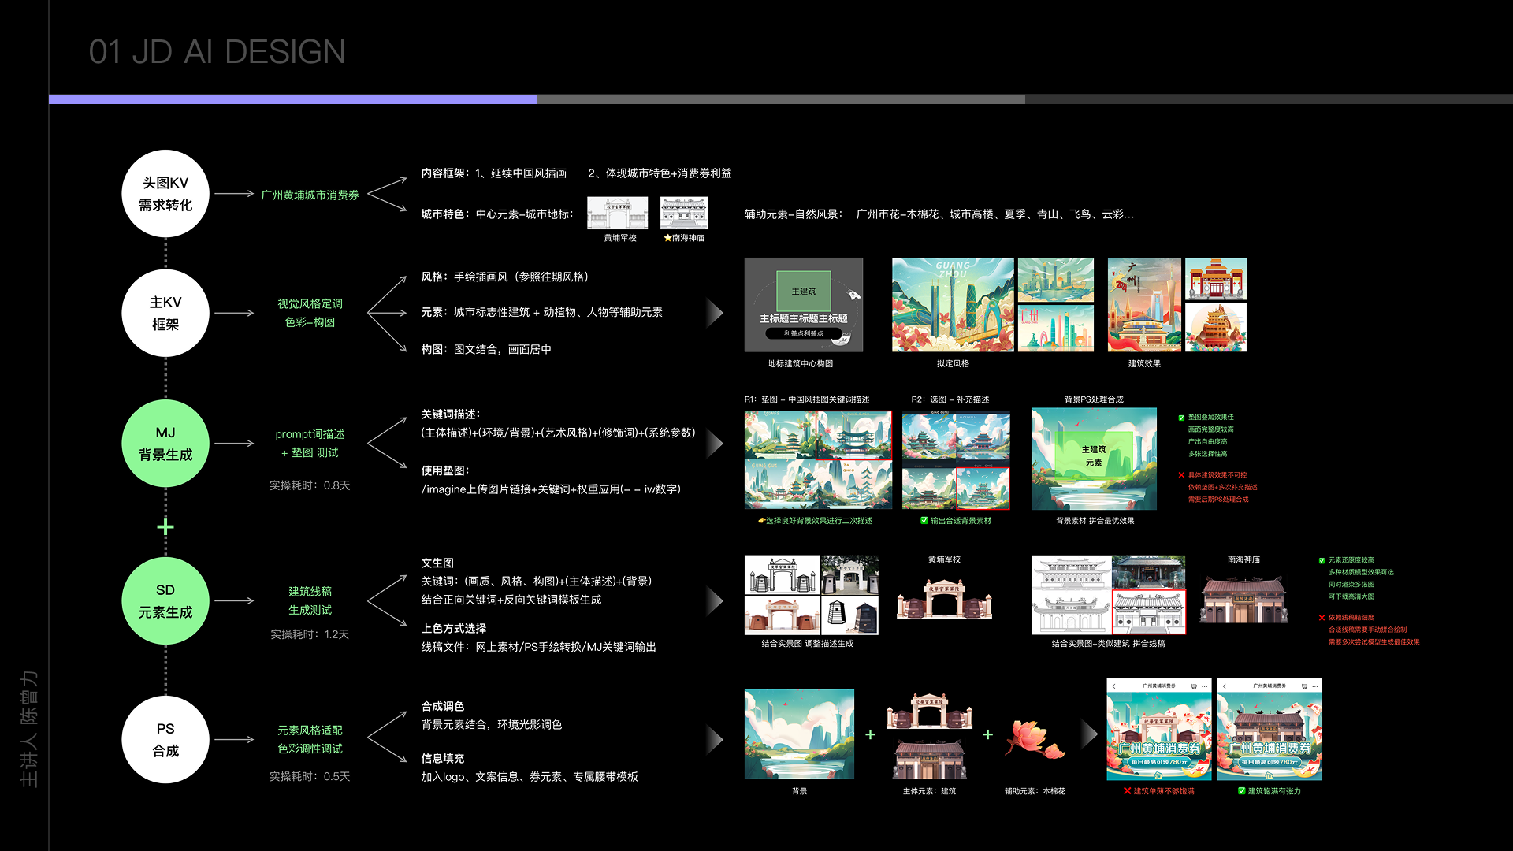Click the star icon beside 南海神庙
Image resolution: width=1513 pixels, height=851 pixels.
(667, 238)
